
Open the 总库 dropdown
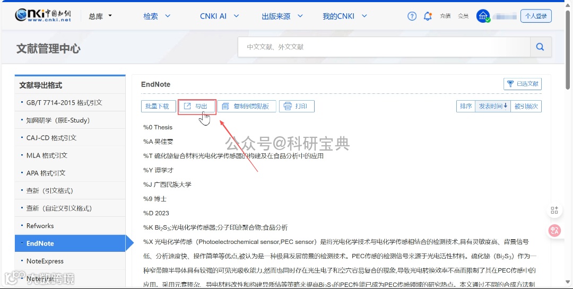100,16
